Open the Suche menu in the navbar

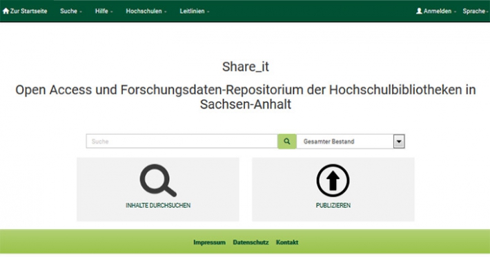tap(71, 11)
